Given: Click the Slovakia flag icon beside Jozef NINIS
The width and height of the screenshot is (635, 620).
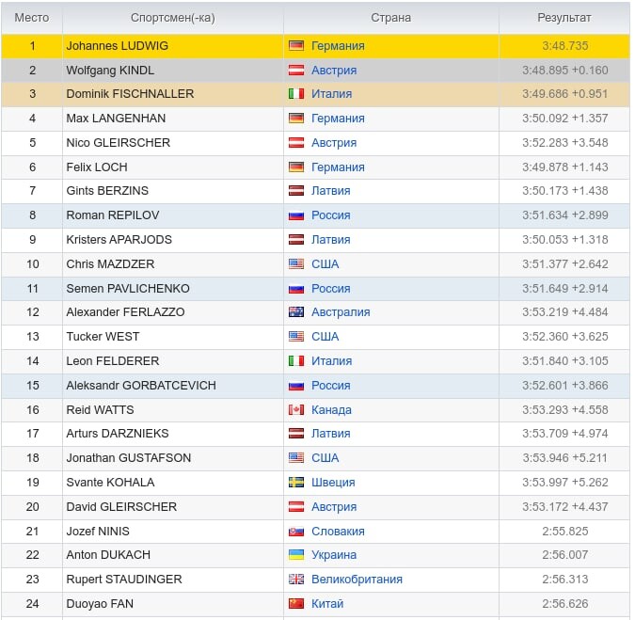Looking at the screenshot, I should tap(296, 531).
